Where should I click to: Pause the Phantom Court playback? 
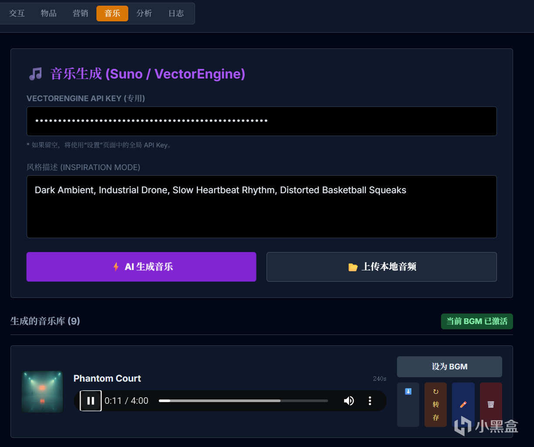91,401
